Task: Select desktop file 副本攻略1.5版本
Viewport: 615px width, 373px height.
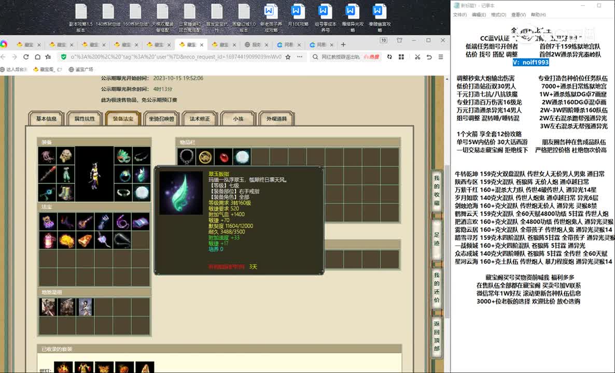Action: (x=81, y=18)
